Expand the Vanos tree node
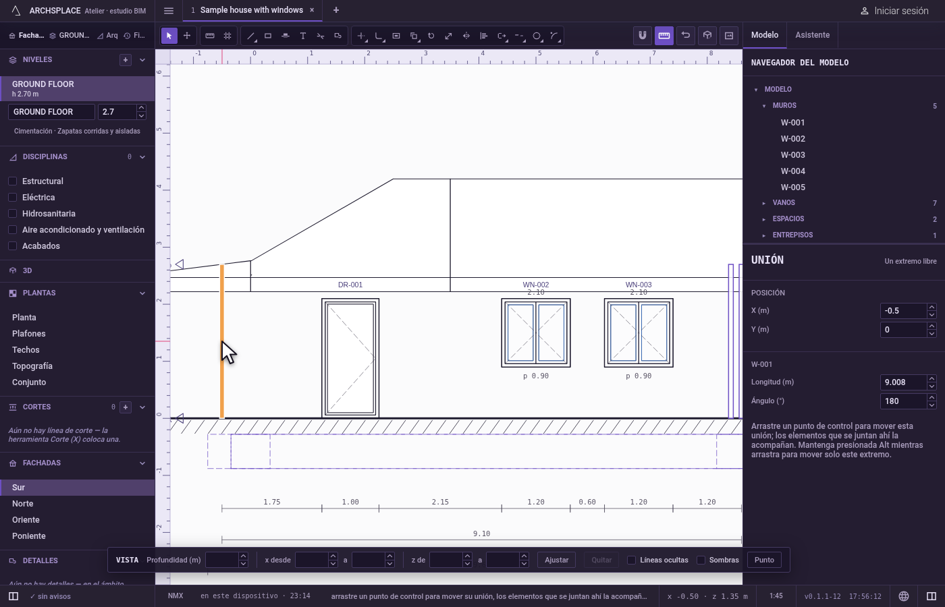This screenshot has height=607, width=945. (x=764, y=203)
